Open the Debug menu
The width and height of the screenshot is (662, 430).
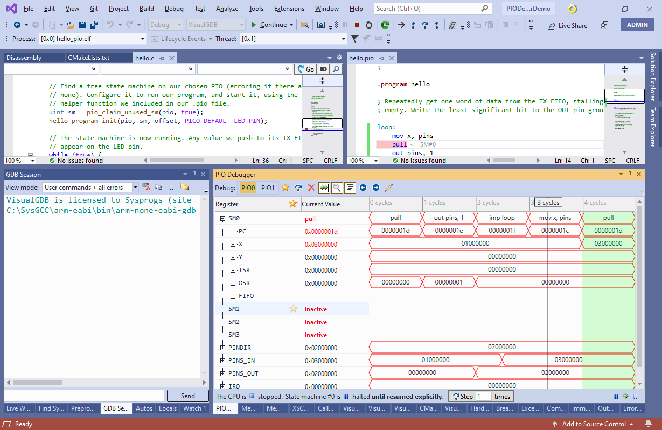174,9
